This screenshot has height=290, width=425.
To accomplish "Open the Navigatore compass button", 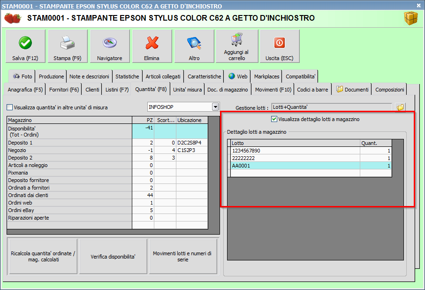I will 110,46.
